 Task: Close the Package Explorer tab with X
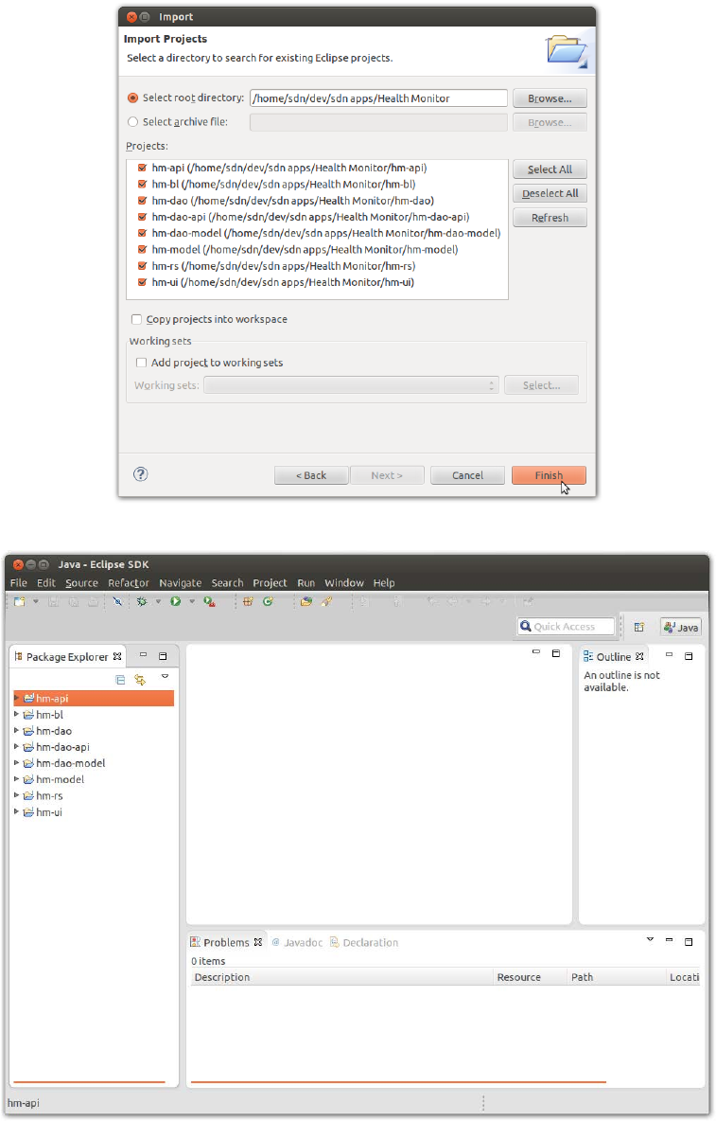pos(117,656)
